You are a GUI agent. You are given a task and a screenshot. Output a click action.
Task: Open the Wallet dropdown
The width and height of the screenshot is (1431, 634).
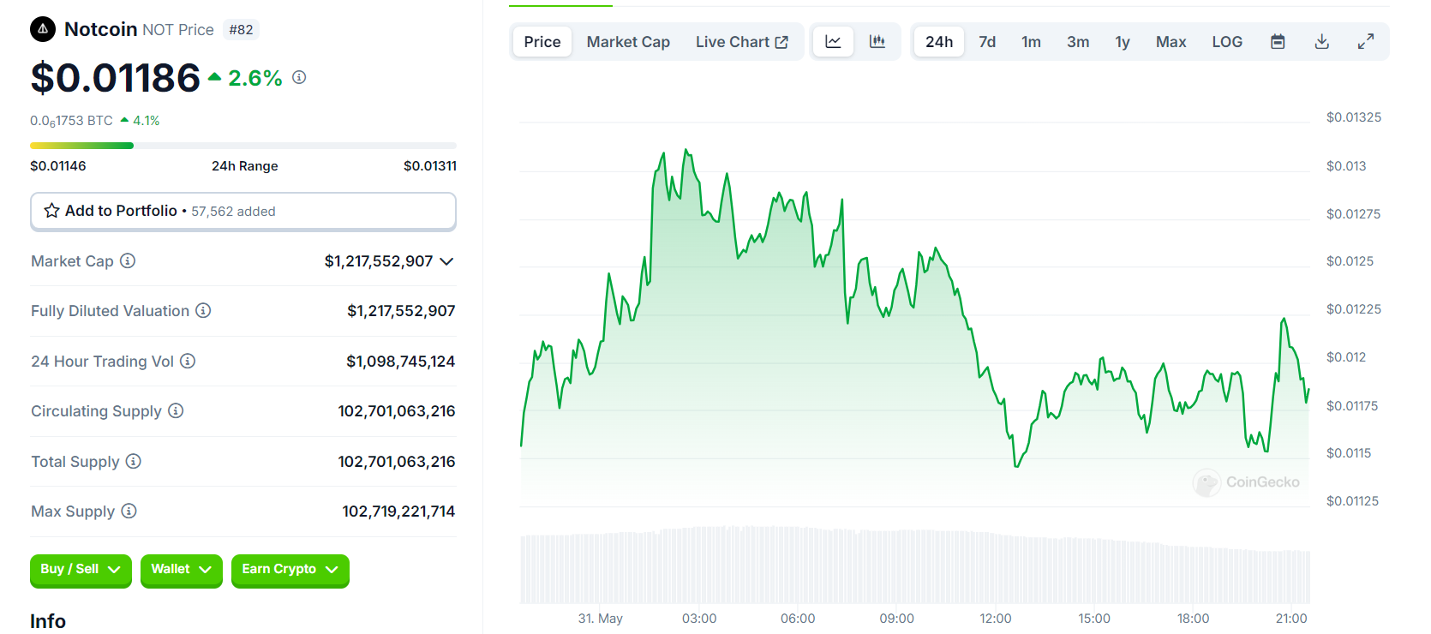181,570
